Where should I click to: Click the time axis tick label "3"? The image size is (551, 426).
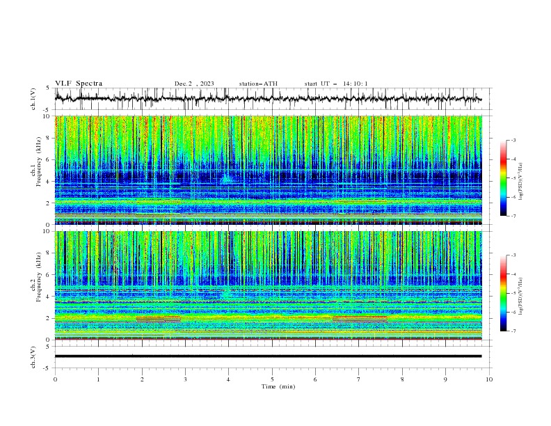pos(185,379)
